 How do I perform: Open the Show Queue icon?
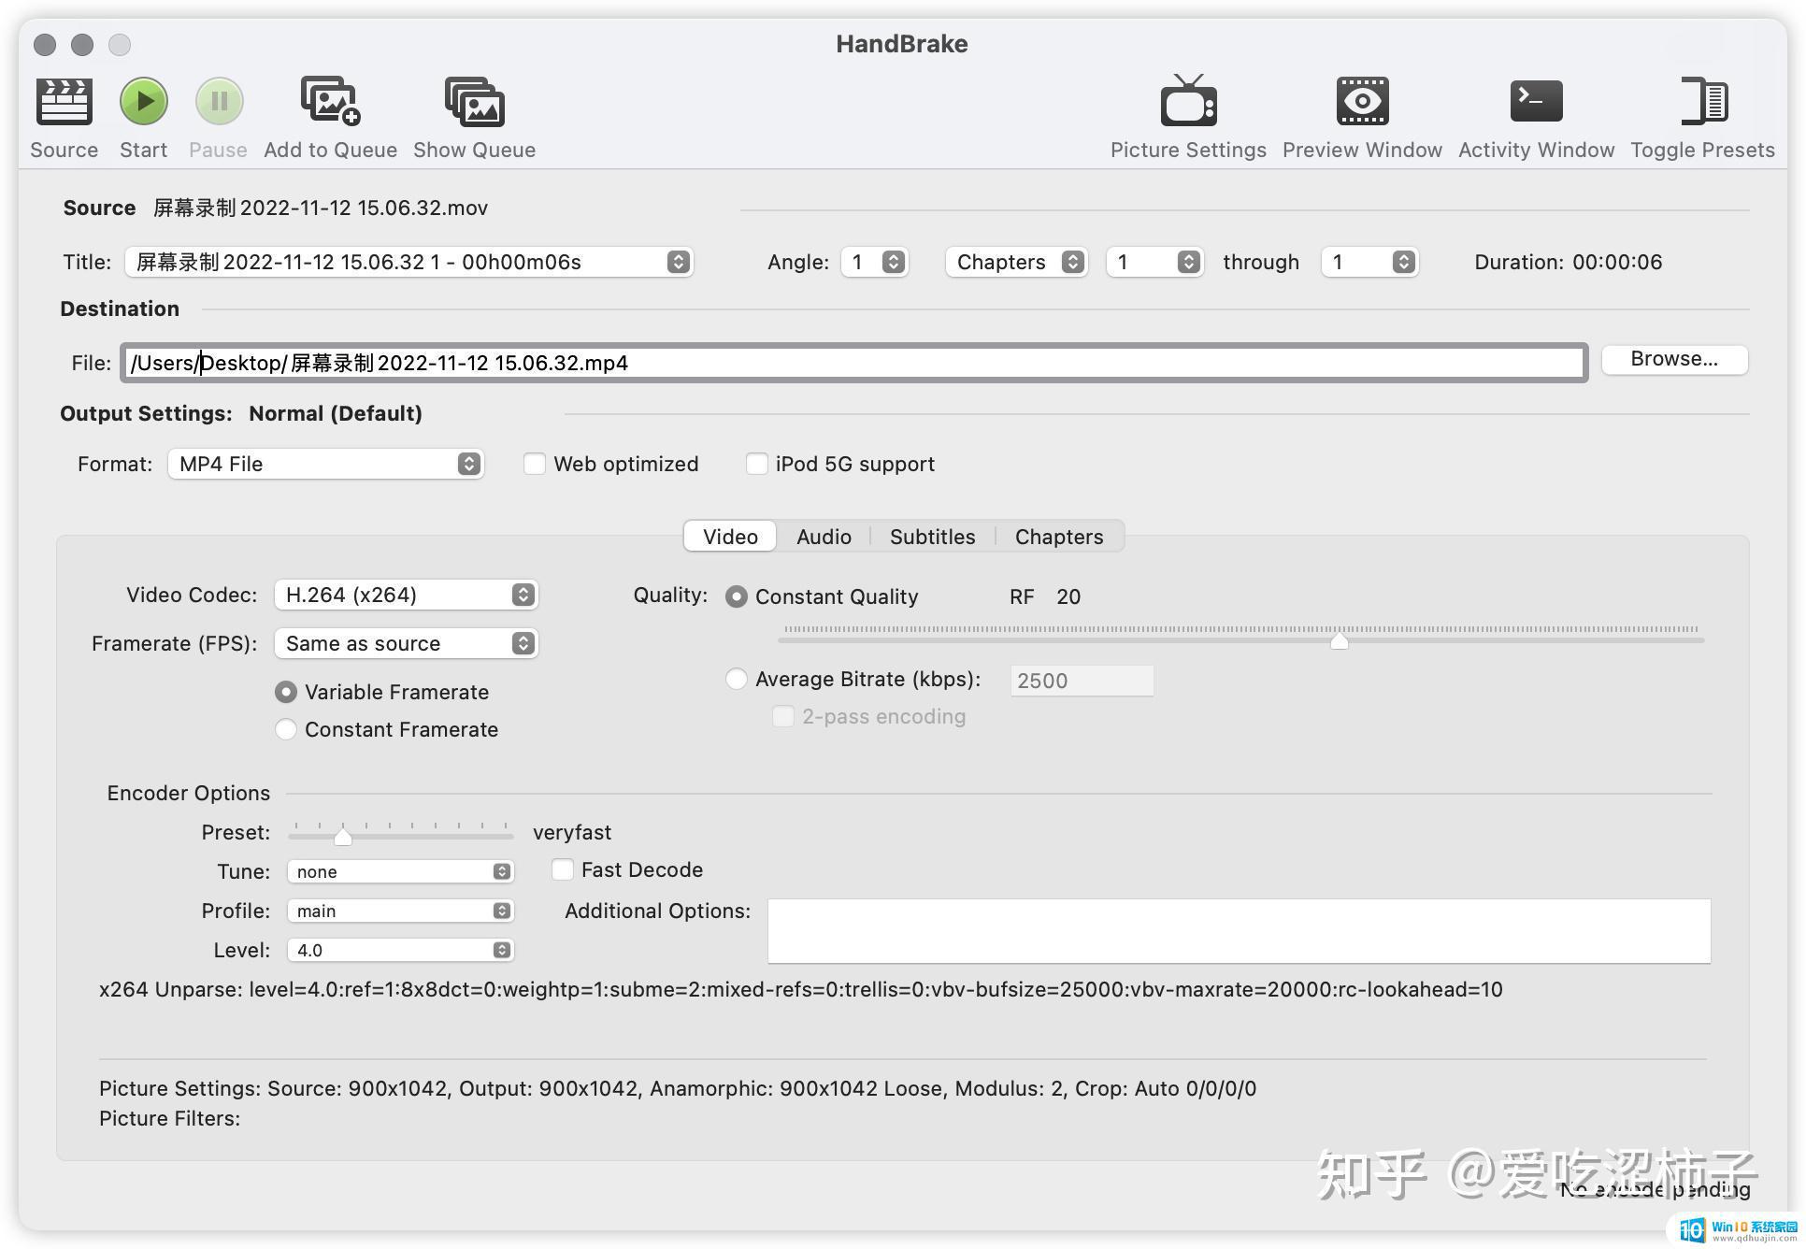(x=475, y=102)
